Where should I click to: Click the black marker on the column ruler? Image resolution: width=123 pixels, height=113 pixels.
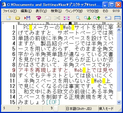[x=70, y=23]
